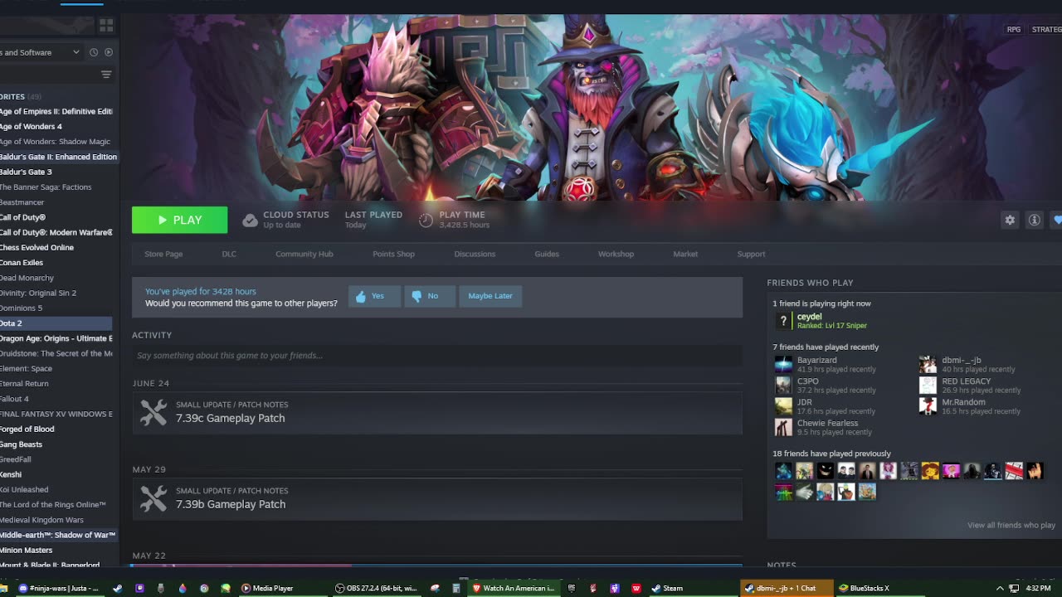Open the Guides tab
1062x597 pixels.
click(x=547, y=254)
